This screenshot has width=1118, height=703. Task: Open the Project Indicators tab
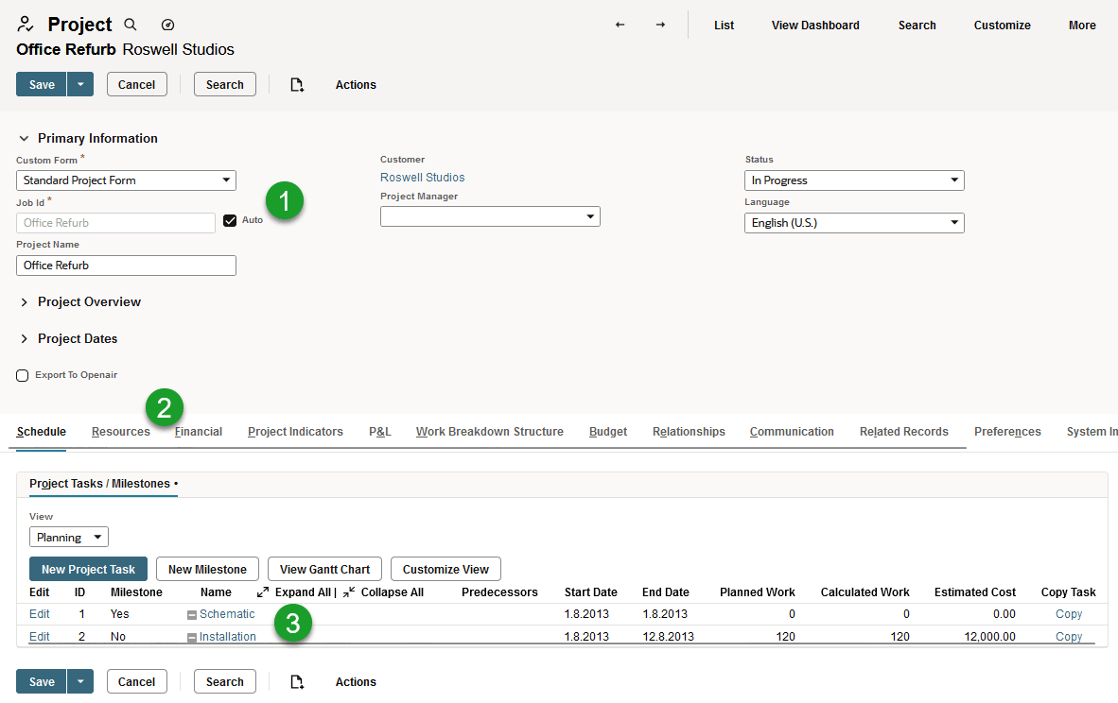point(295,432)
